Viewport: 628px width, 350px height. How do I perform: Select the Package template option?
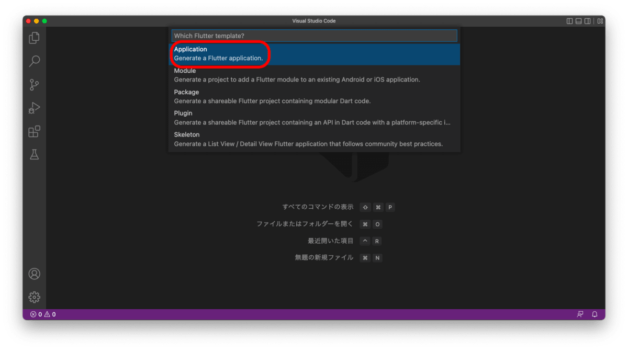(314, 97)
